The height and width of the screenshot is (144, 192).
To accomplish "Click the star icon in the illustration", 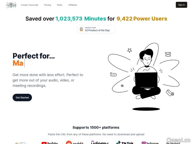I will [130, 50].
